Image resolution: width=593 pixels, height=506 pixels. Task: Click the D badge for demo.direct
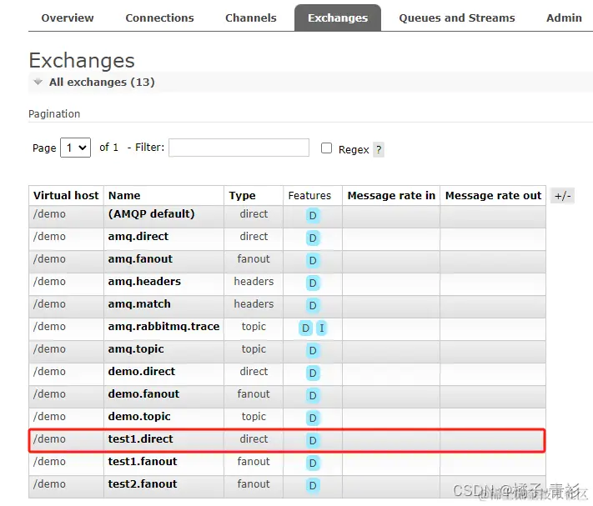[313, 373]
